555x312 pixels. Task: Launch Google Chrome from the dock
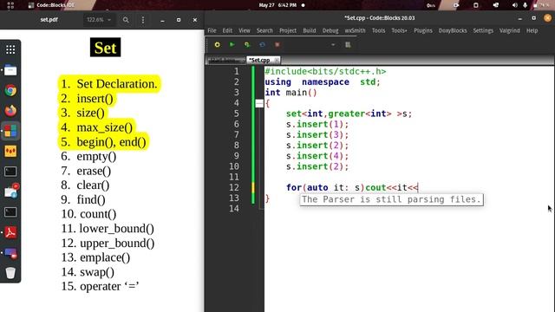point(10,90)
